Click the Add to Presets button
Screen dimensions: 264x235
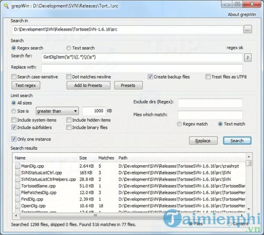coord(88,86)
